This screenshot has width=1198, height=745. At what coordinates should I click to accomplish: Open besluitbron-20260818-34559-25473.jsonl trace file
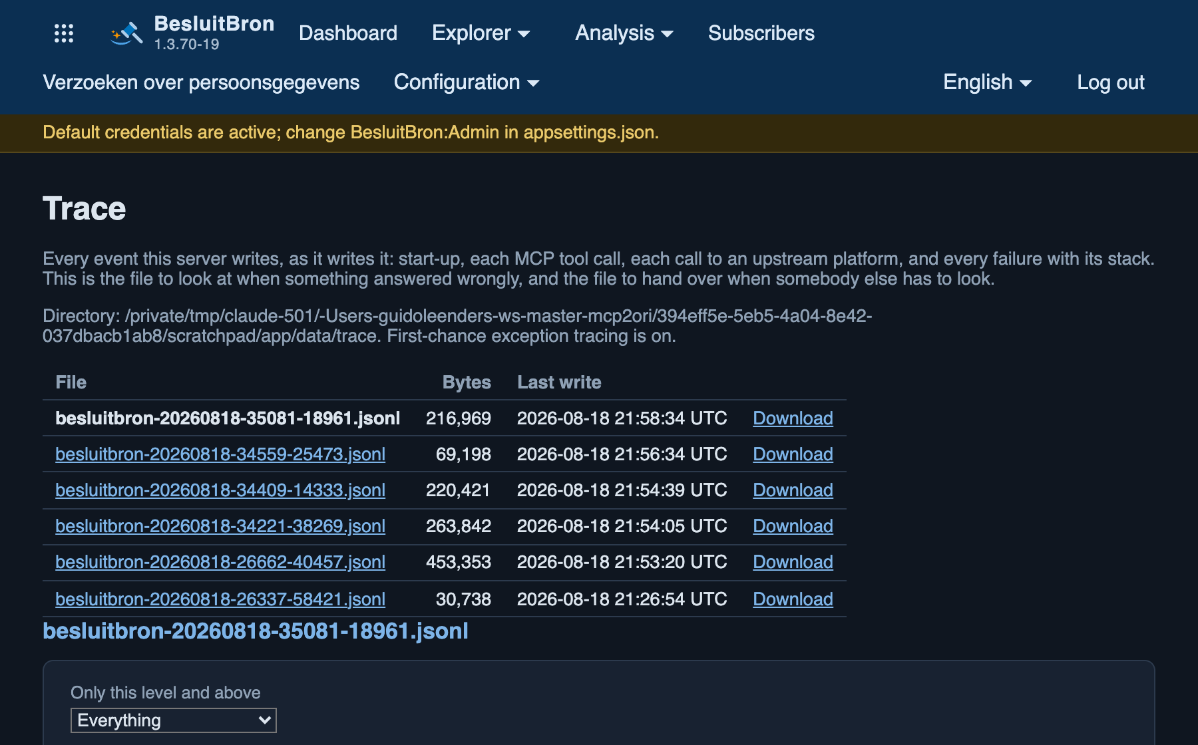(x=220, y=454)
